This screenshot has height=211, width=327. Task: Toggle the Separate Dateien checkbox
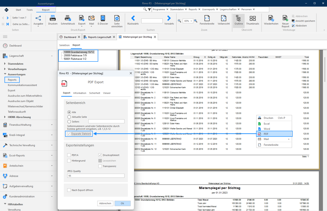(x=69, y=134)
